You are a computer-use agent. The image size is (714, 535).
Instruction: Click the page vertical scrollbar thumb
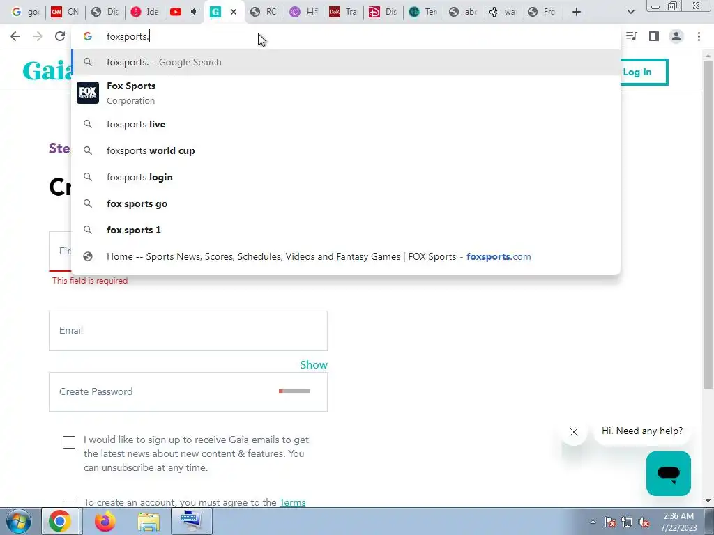click(708, 225)
